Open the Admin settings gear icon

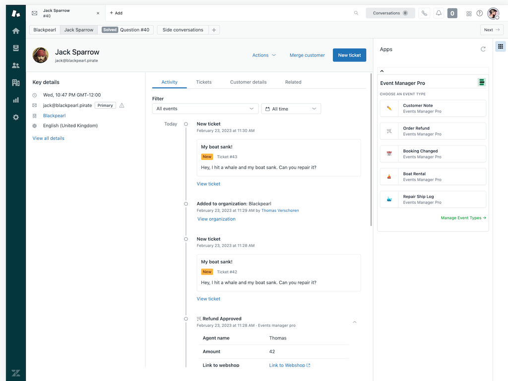coord(15,117)
